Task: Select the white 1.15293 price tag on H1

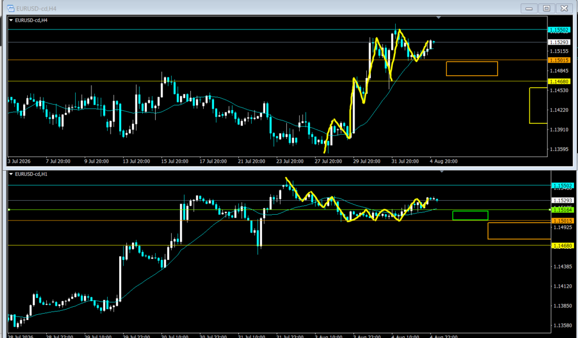Action: 563,200
